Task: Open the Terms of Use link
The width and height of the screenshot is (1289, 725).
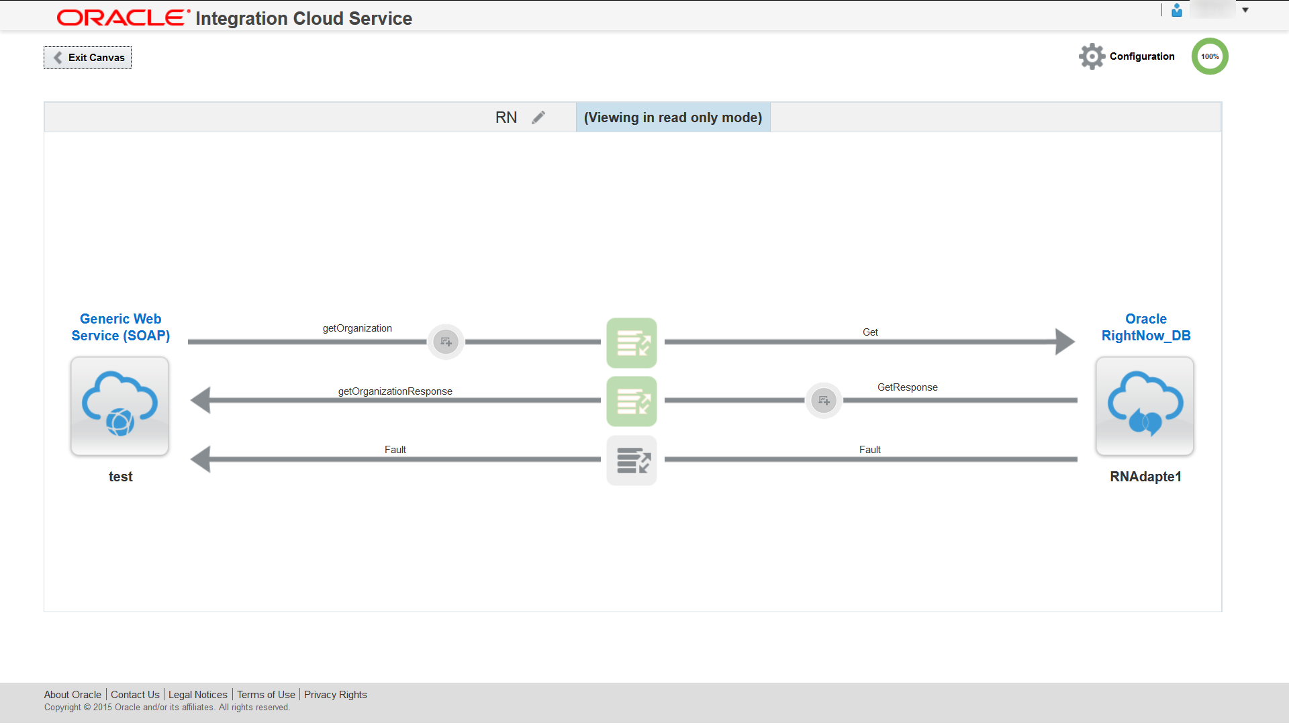Action: tap(266, 694)
